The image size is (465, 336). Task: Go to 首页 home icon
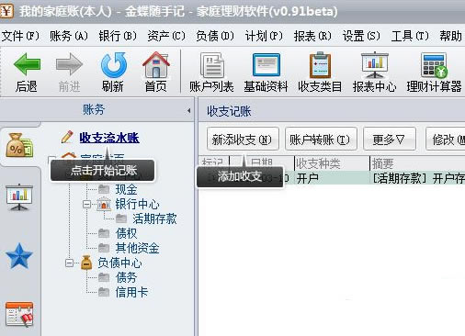point(156,64)
